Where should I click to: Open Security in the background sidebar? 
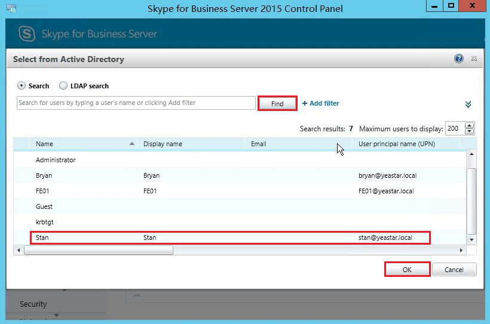click(33, 304)
